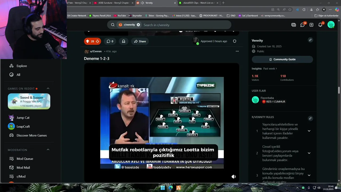Screen dimensions: 341x192
Task: Open moderator shield actions for approved post
Action: 235,41
